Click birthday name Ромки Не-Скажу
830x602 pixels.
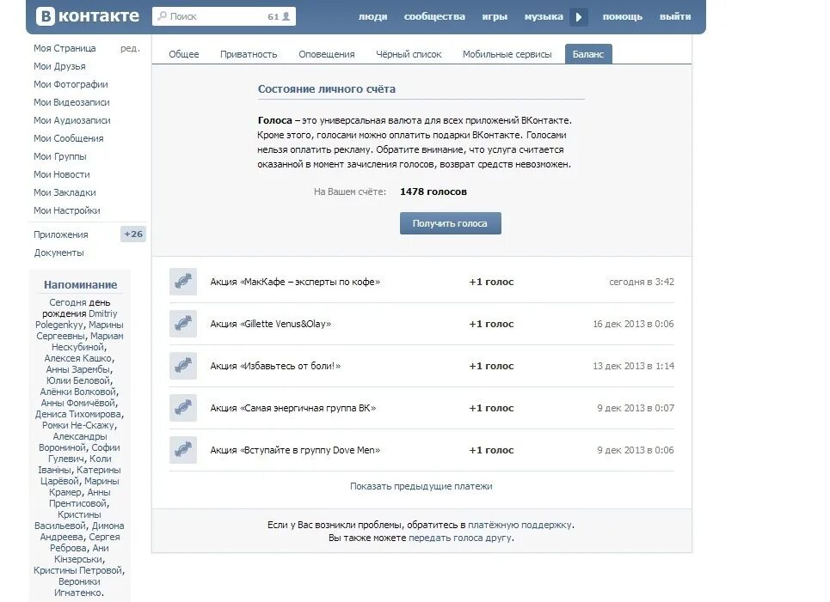point(78,424)
